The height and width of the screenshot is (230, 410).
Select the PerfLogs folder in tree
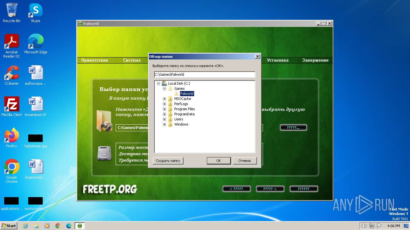181,104
